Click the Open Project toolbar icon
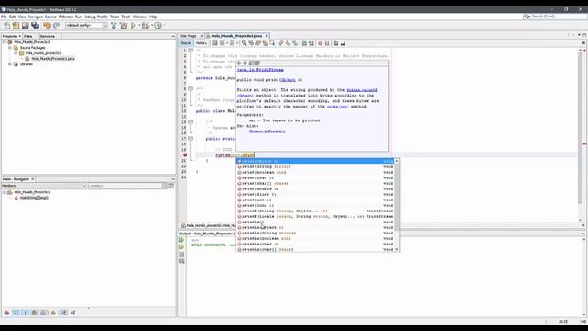 click(x=25, y=26)
